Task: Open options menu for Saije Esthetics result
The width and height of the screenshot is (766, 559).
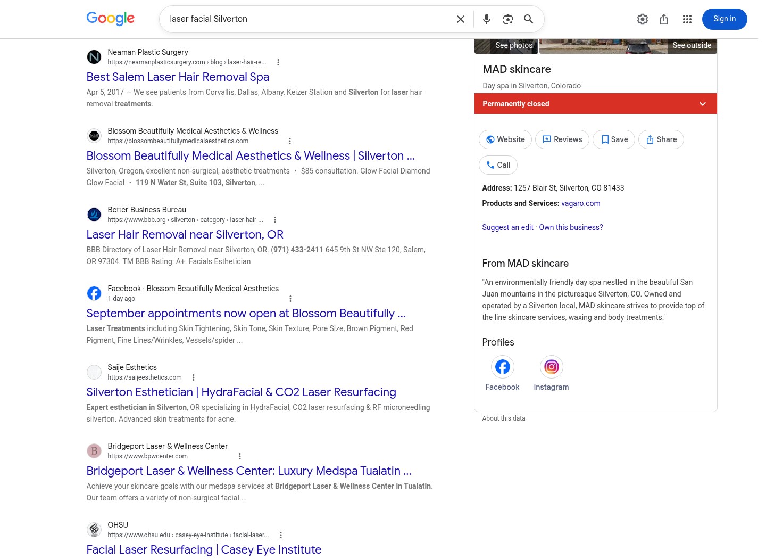Action: [194, 377]
